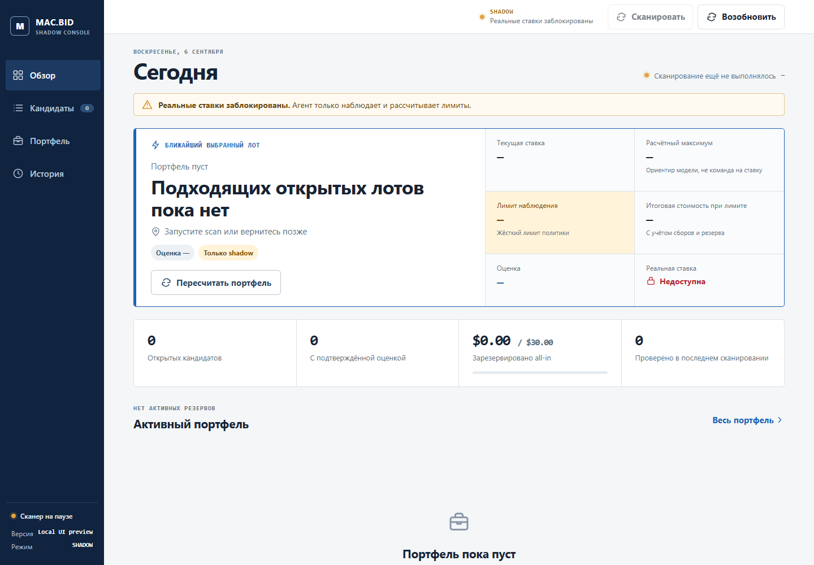
Task: Click the Оценка — pill tag
Action: click(x=172, y=253)
